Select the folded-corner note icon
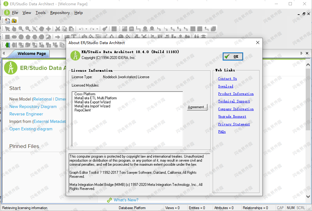 coord(213,29)
